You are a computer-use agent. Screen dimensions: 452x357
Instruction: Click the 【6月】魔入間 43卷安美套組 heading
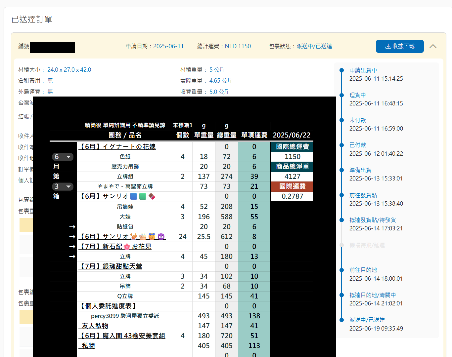pos(122,336)
